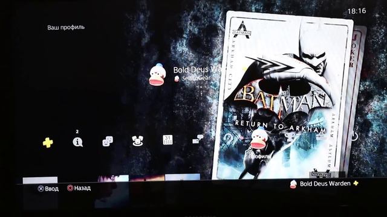Click the large monkey avatar beside Bold Deus
The width and height of the screenshot is (387, 217).
tap(157, 75)
